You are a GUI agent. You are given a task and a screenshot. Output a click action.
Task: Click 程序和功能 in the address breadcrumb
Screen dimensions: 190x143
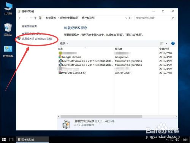coord(88,18)
